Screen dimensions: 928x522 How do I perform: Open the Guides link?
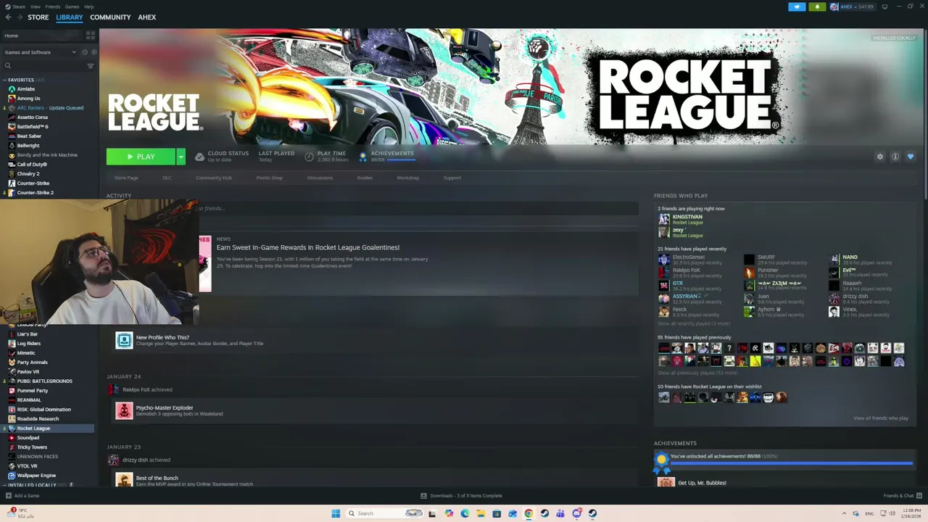(x=365, y=178)
